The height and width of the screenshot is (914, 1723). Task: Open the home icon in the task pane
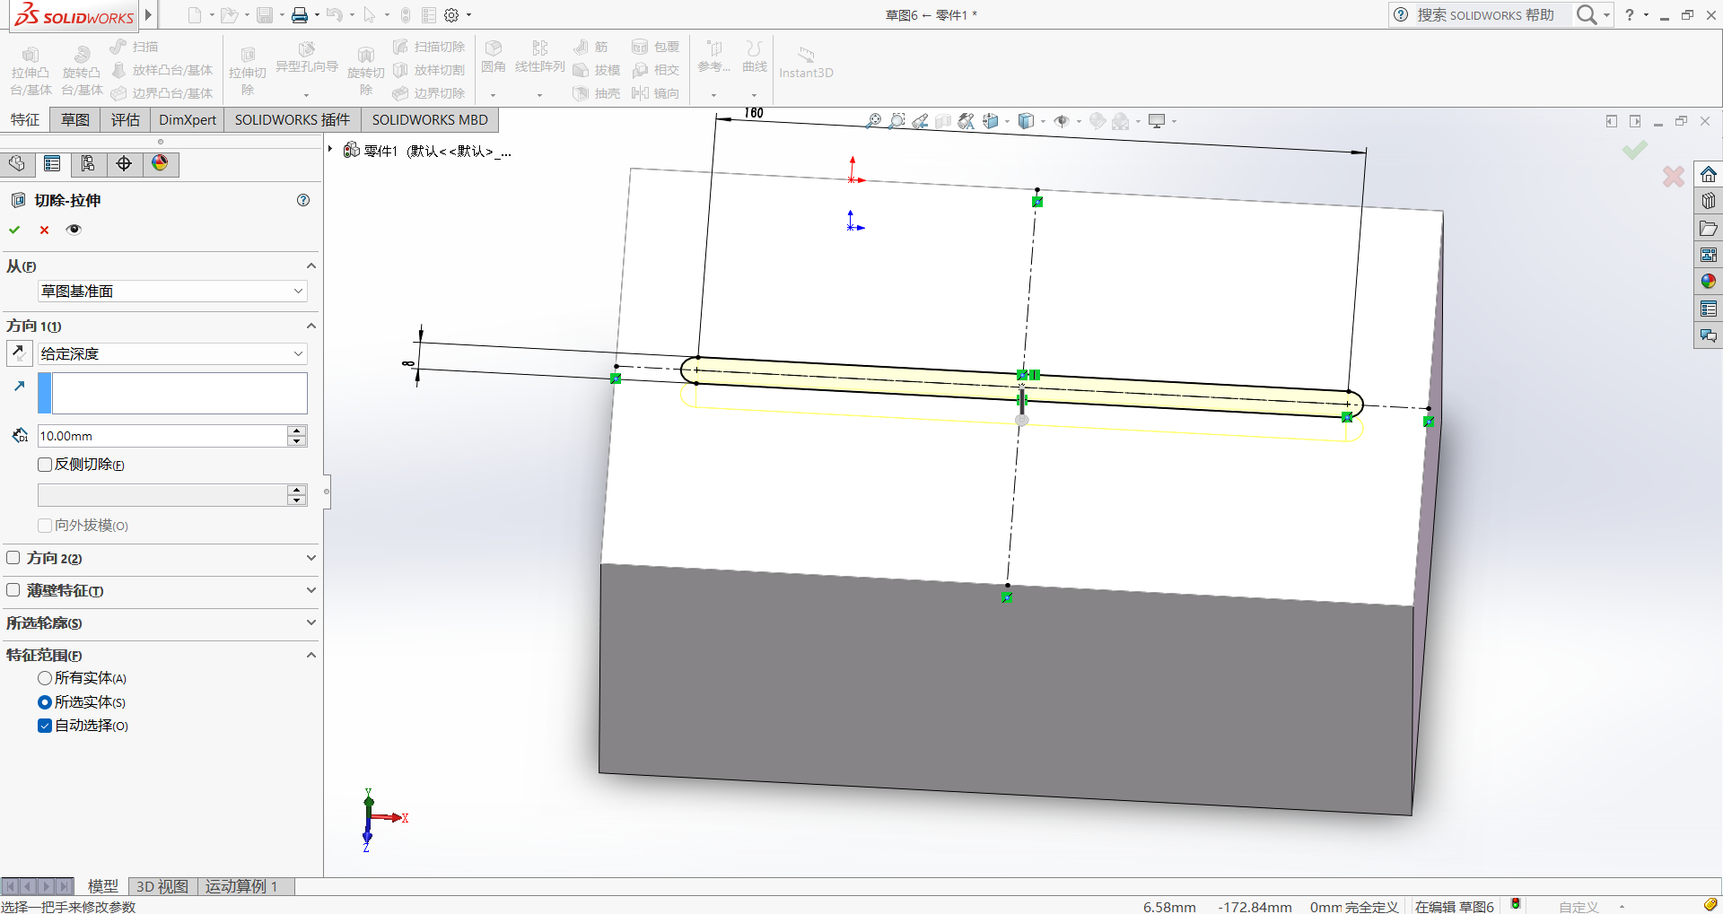tap(1708, 175)
